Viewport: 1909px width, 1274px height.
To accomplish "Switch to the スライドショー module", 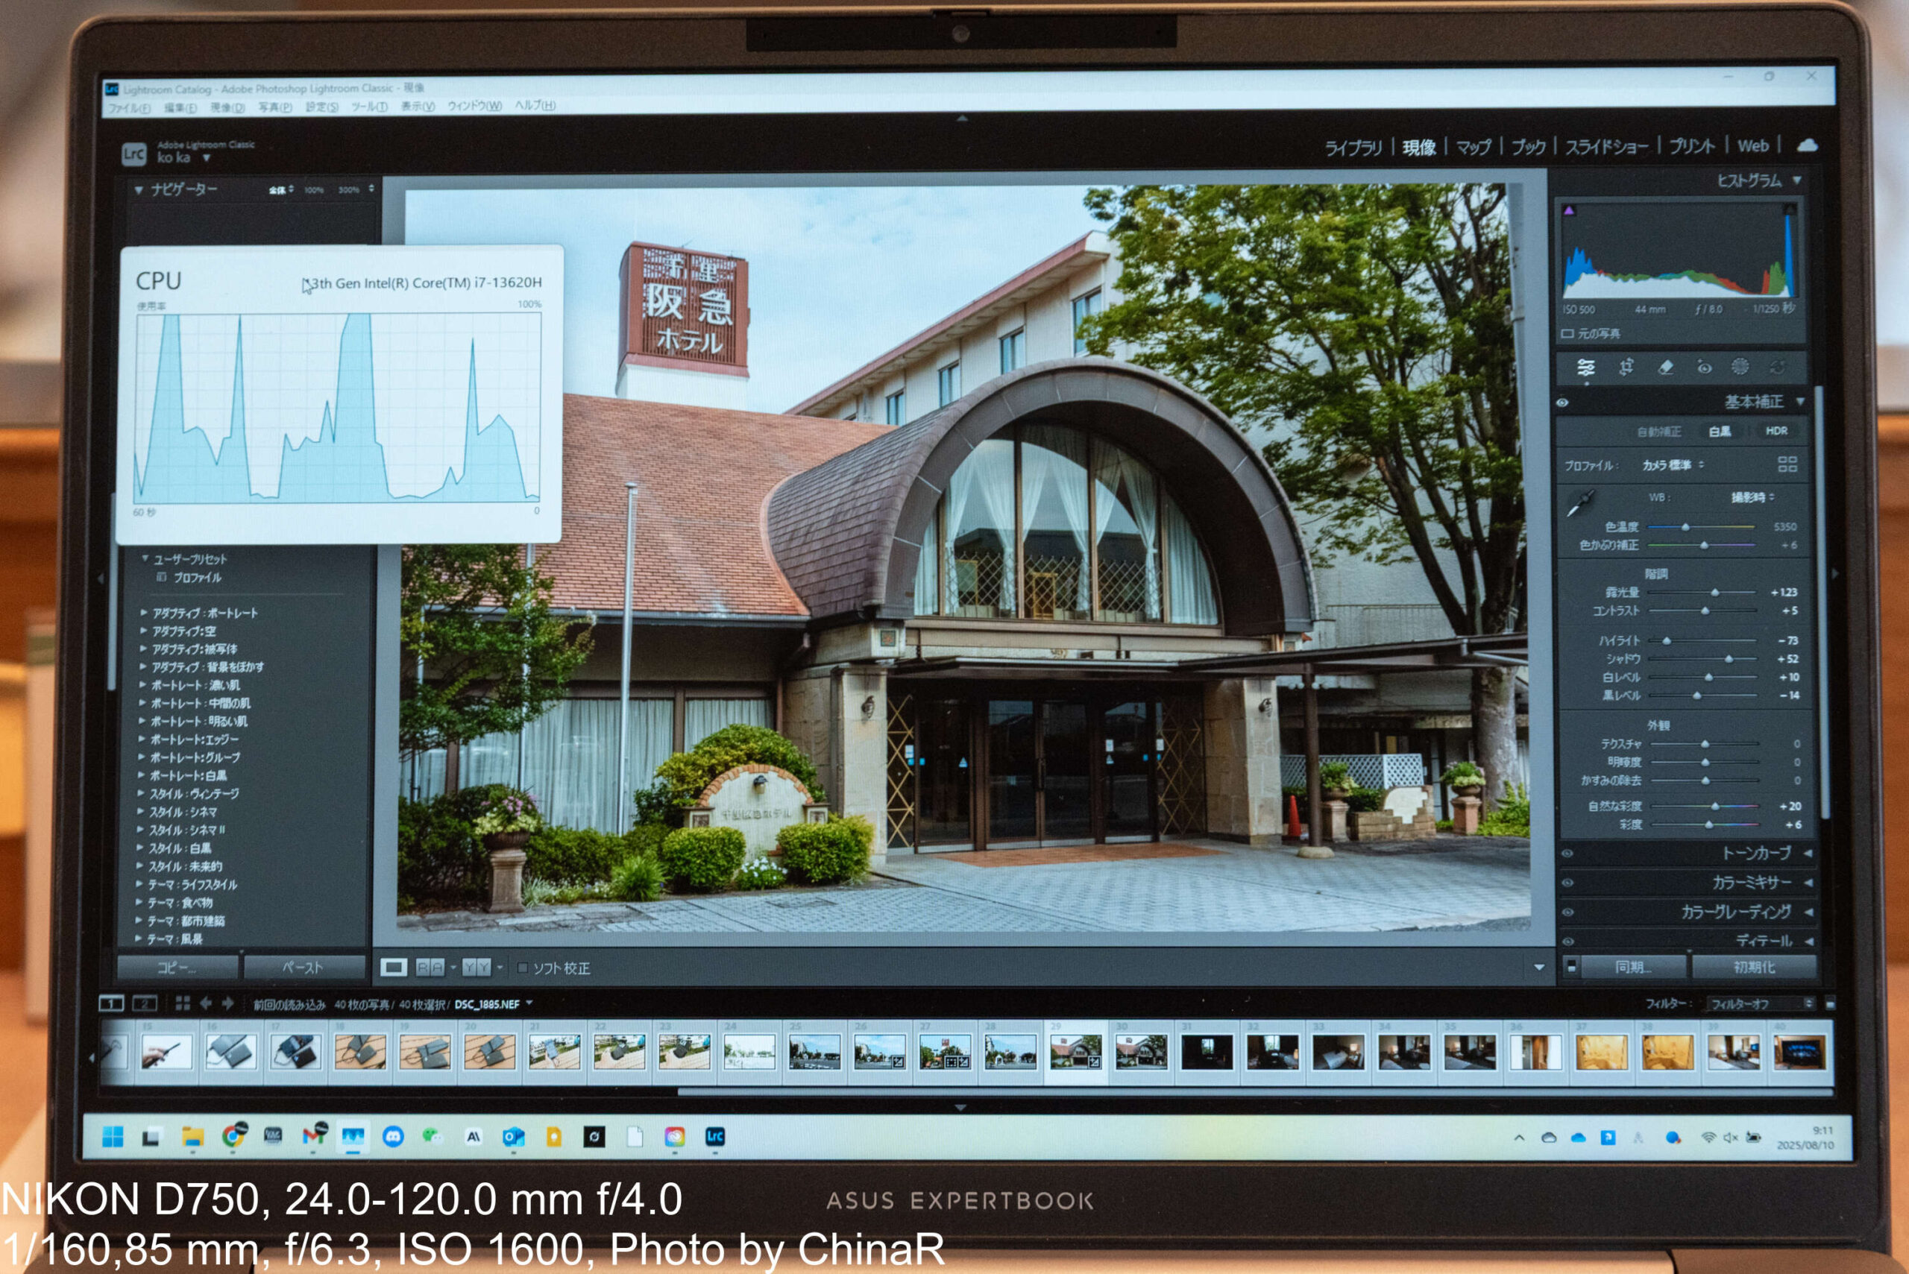I will 1607,147.
